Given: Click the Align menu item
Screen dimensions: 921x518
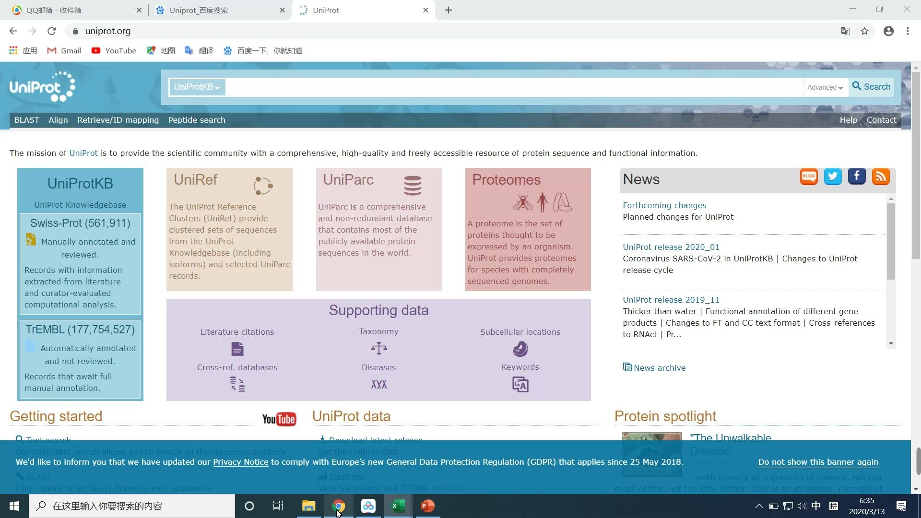Looking at the screenshot, I should [x=58, y=119].
